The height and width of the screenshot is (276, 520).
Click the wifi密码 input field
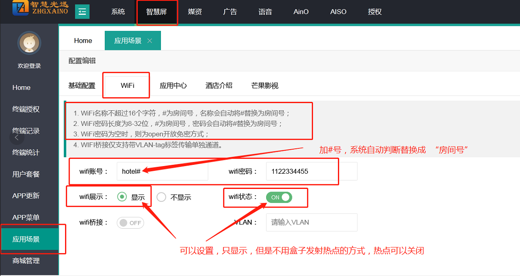tap(311, 171)
